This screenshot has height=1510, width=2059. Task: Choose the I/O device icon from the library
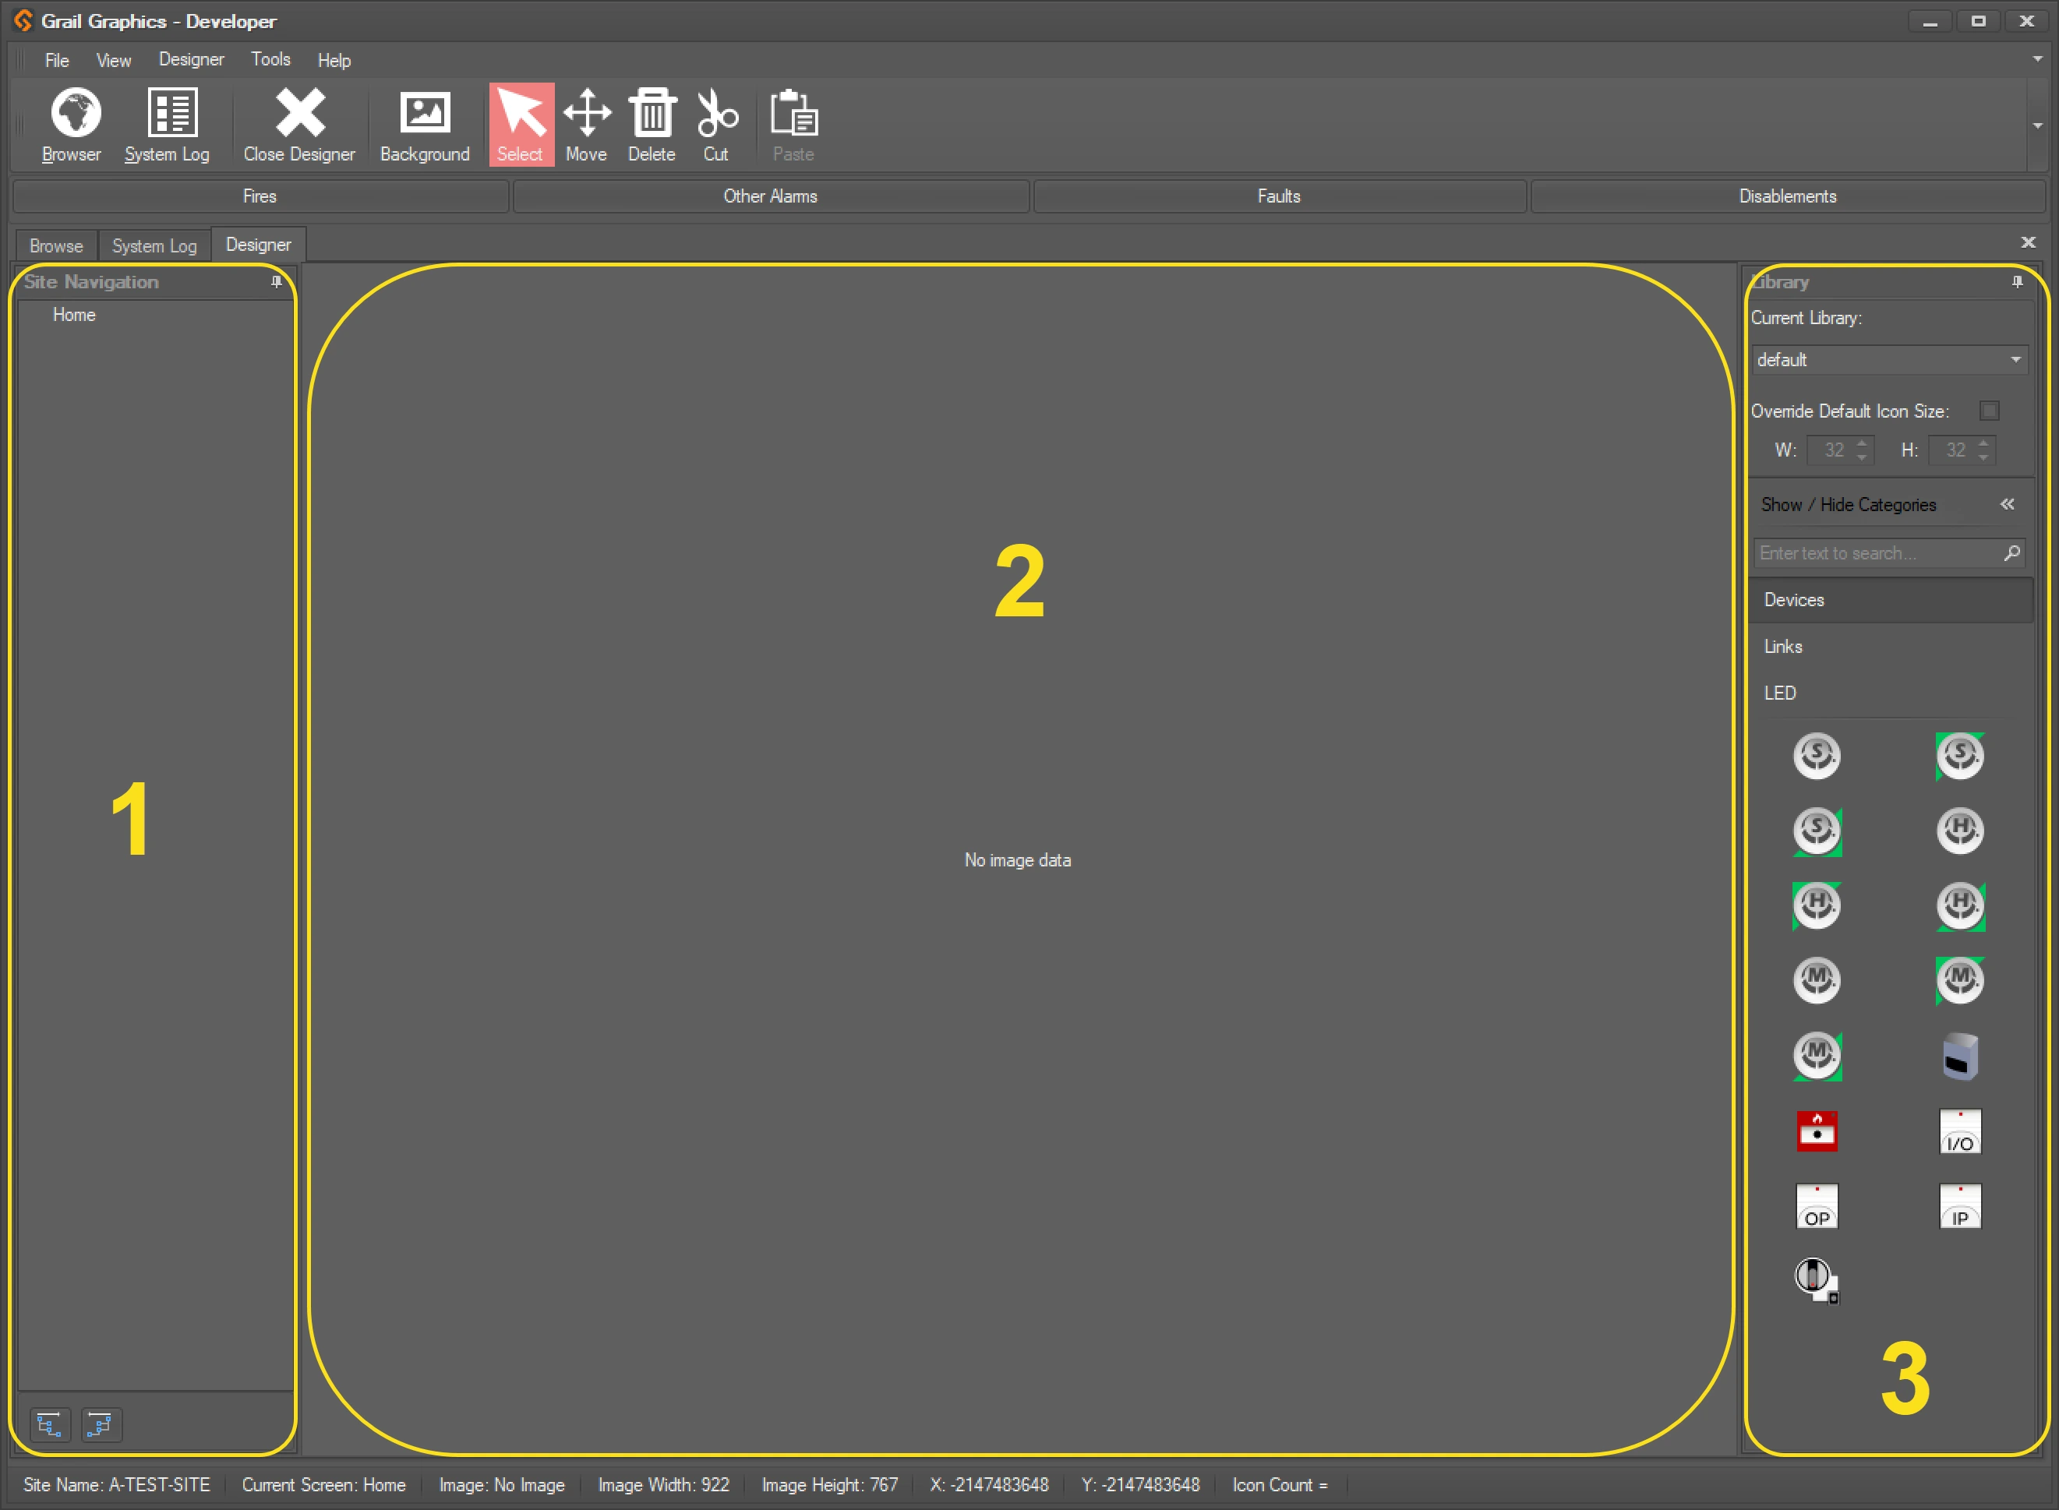(x=1960, y=1131)
